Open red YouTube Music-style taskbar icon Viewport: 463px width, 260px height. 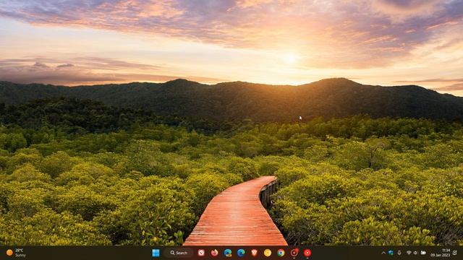click(x=307, y=253)
